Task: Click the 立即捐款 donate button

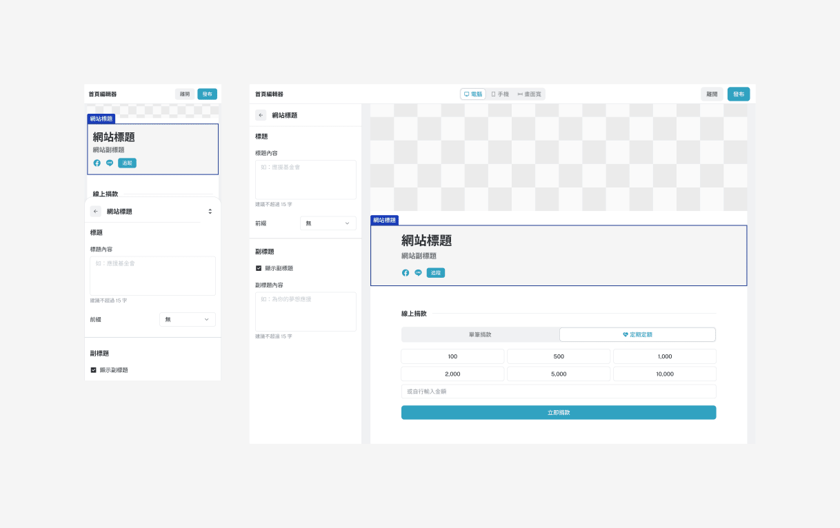Action: [559, 412]
